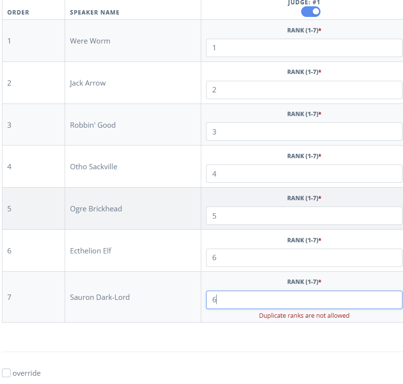Viewport: 403px width, 384px height.
Task: Select the rank box for Otho Sackville
Action: click(x=304, y=174)
